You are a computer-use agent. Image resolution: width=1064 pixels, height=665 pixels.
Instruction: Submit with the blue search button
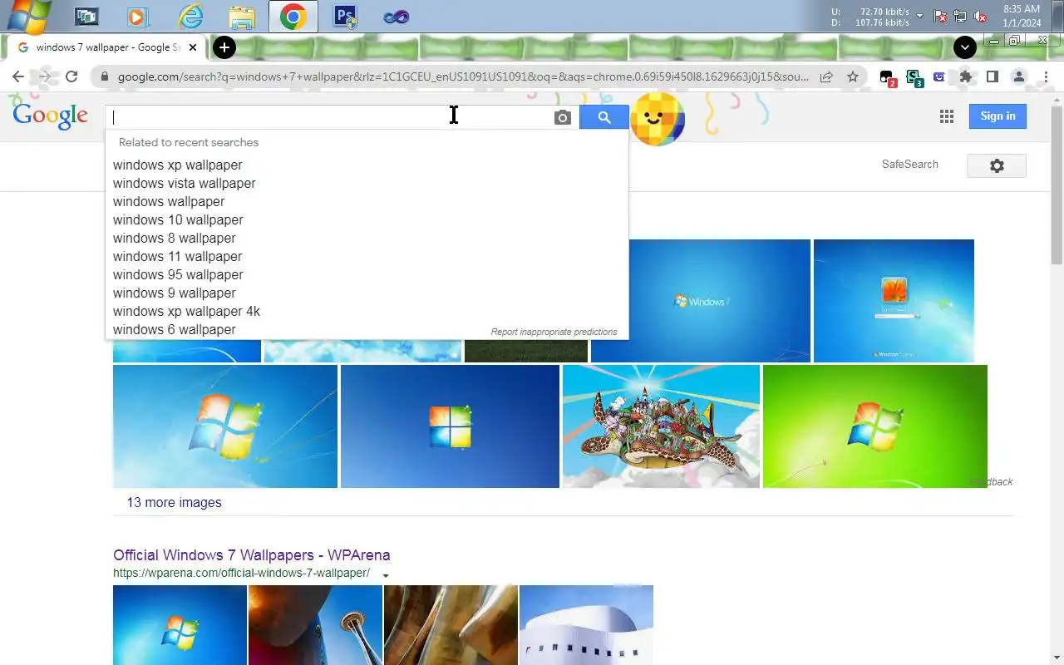click(604, 117)
